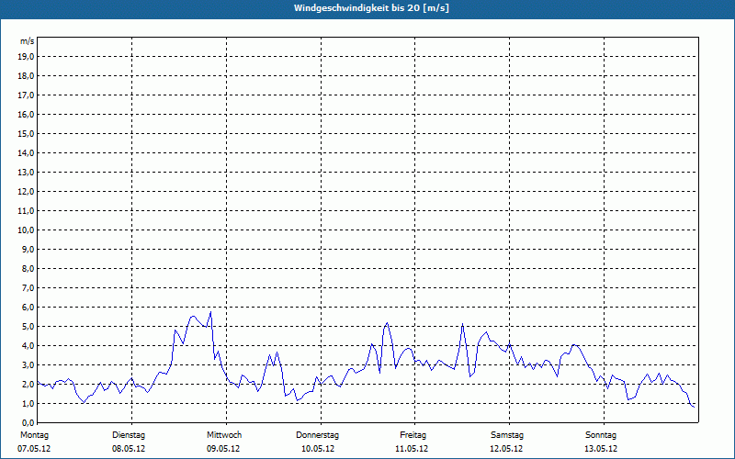Click the date 07.05.12
735x459 pixels.
click(34, 449)
